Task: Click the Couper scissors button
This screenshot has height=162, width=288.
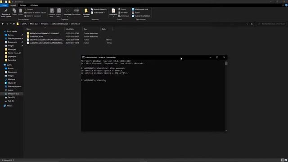Action: pyautogui.click(x=29, y=9)
